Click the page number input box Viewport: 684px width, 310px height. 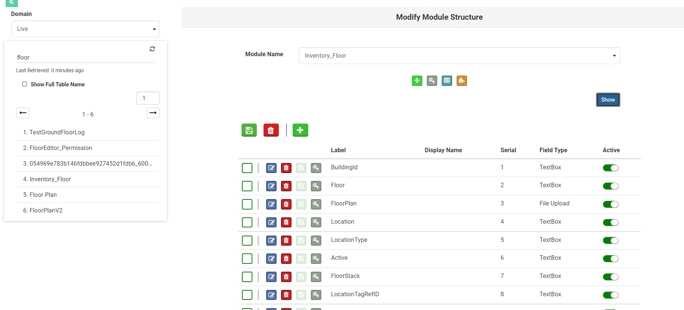[x=148, y=98]
